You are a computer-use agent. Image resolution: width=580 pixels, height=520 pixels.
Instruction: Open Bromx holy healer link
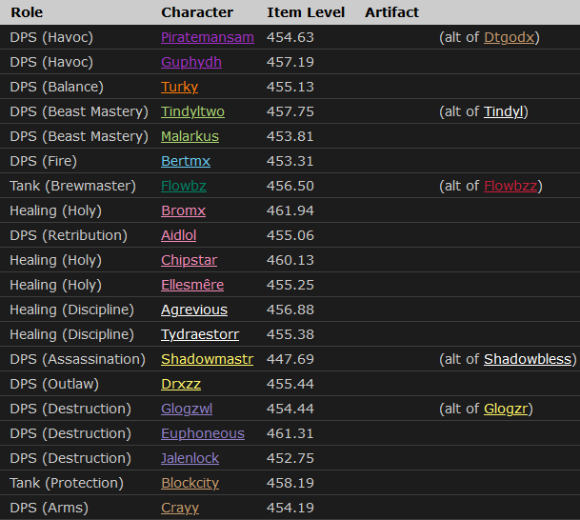[183, 210]
